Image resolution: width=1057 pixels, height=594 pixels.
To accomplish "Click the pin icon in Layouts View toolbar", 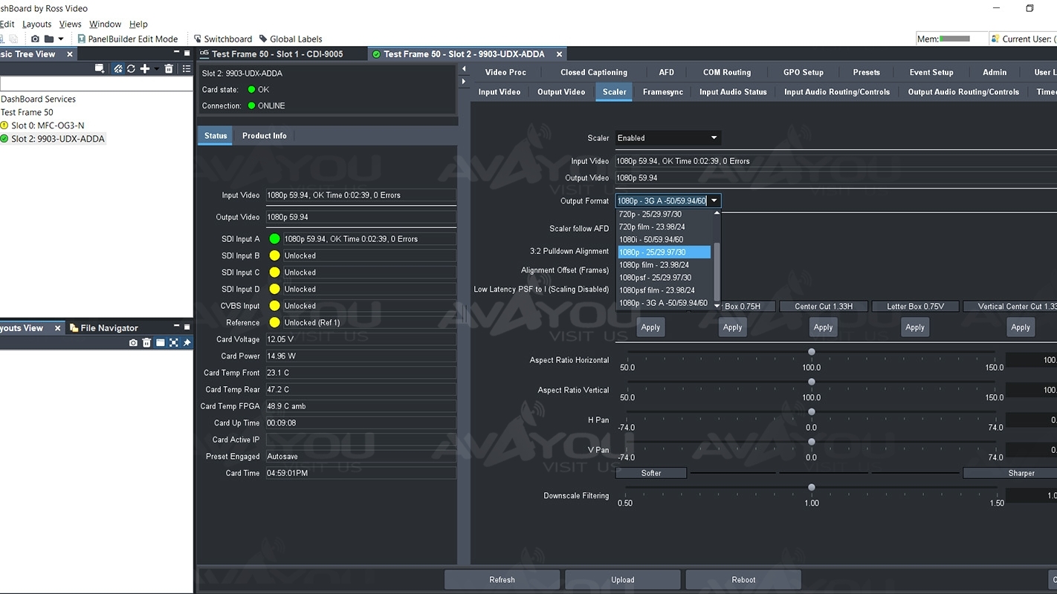I will tap(187, 342).
